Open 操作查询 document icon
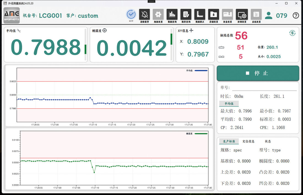This screenshot has height=195, width=303. (x=186, y=14)
